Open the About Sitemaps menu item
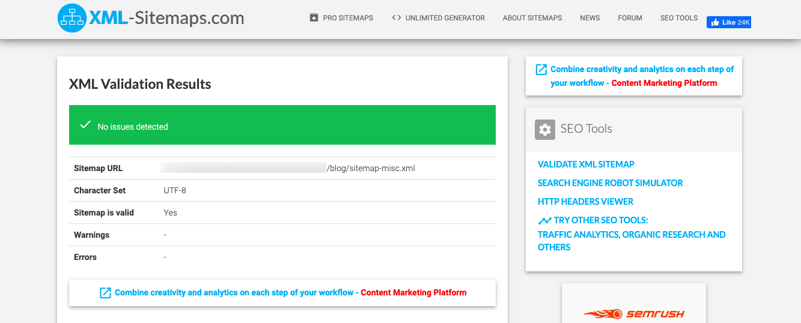Screen dimensions: 801x323 [x=532, y=18]
